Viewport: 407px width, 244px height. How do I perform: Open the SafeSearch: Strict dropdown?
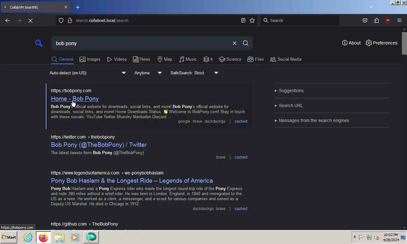pyautogui.click(x=194, y=73)
